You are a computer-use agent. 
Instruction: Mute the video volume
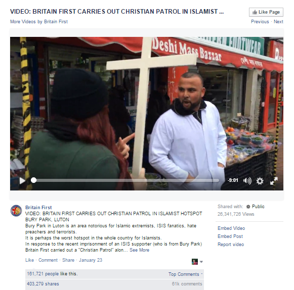point(247,180)
